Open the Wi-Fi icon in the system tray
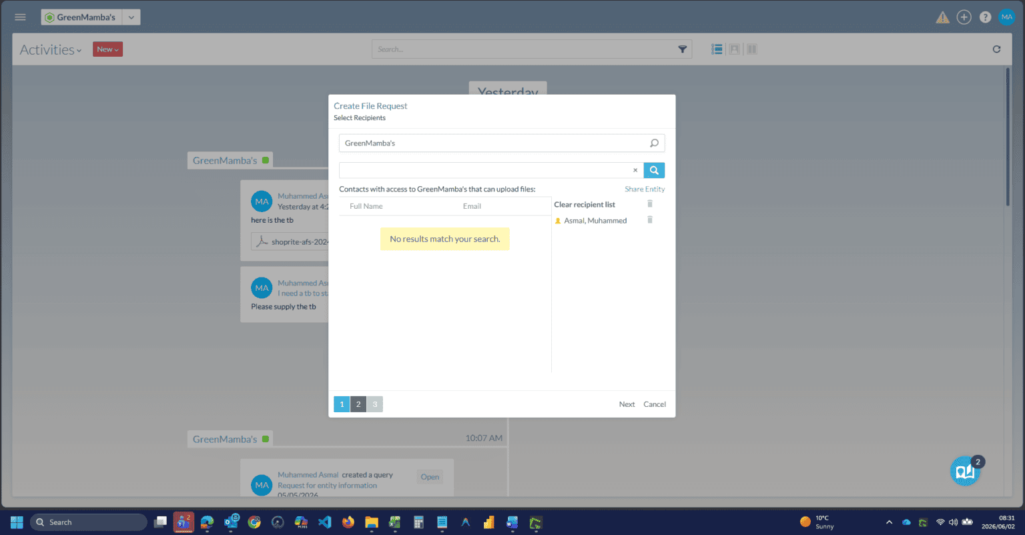The image size is (1025, 535). click(940, 522)
